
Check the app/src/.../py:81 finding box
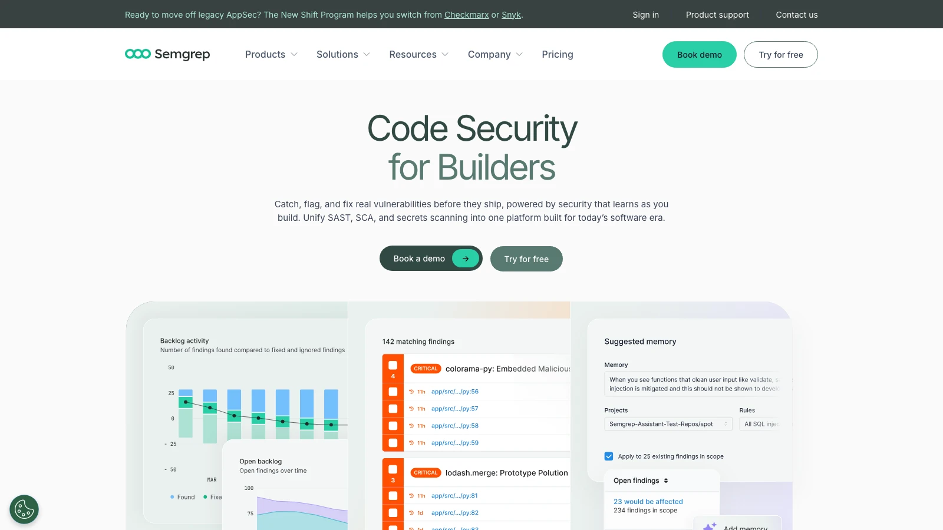(x=393, y=496)
